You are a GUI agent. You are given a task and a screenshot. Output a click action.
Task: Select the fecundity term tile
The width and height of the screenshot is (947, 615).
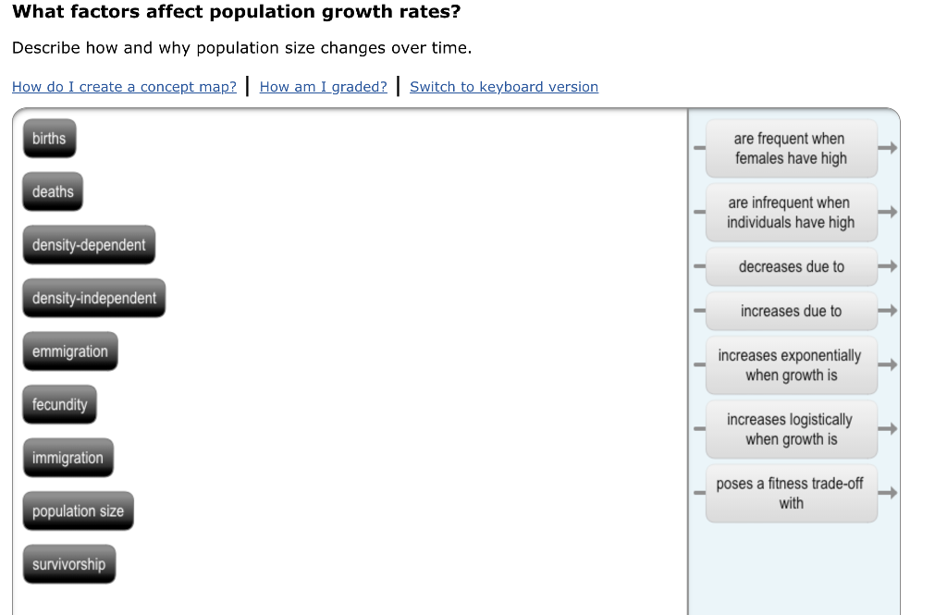(x=59, y=404)
